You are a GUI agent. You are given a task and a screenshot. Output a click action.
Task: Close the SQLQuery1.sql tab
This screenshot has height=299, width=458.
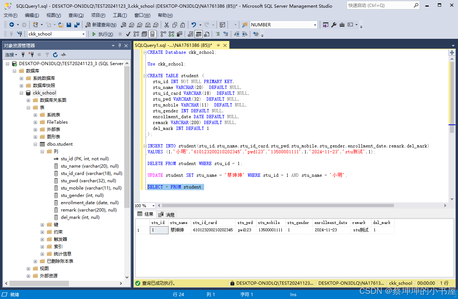[225, 45]
